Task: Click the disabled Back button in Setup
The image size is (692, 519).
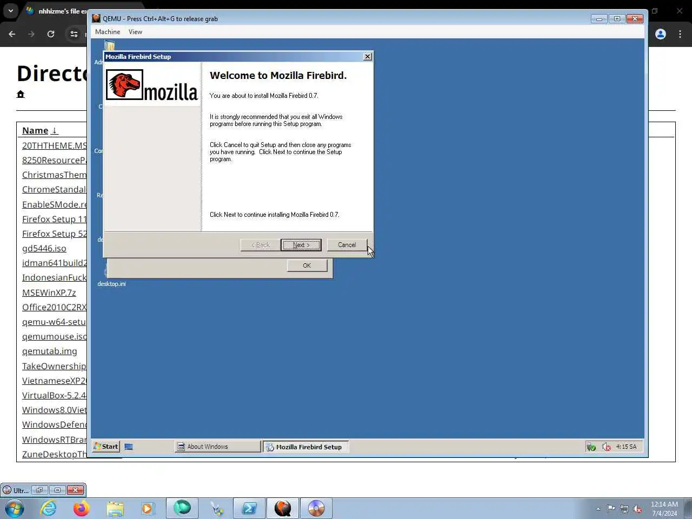Action: pyautogui.click(x=260, y=245)
